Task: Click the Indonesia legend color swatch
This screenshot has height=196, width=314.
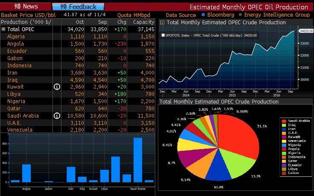Action: [284, 157]
